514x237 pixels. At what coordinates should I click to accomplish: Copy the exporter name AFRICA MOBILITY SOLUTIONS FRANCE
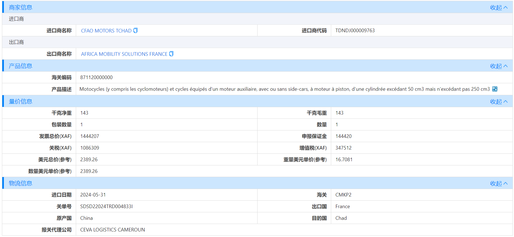tap(171, 54)
